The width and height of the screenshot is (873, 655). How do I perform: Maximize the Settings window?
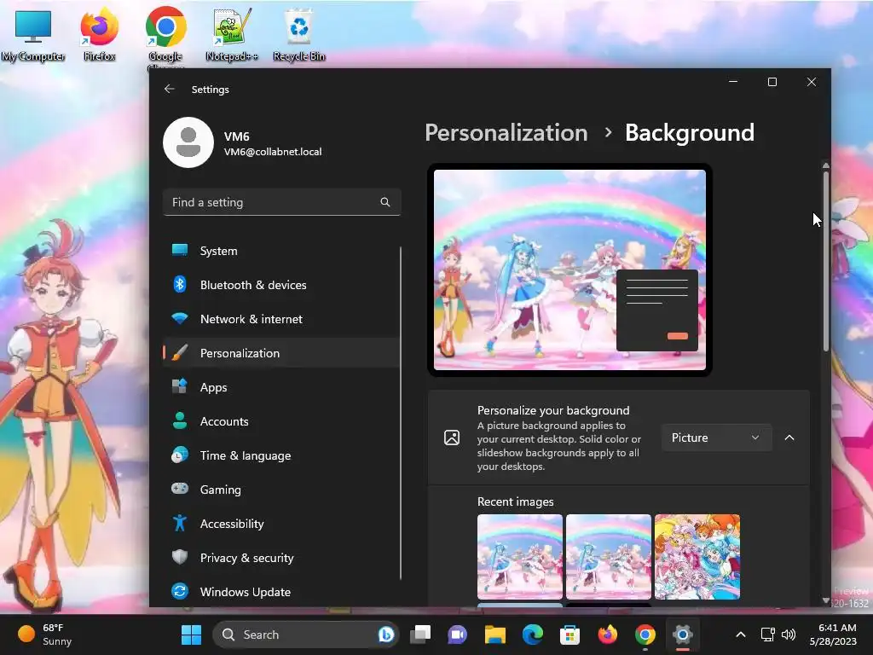772,82
